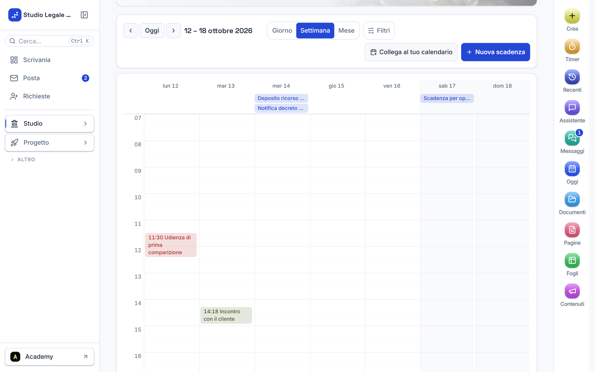This screenshot has height=372, width=595.
Task: Open Richieste in the sidebar
Action: [50, 96]
